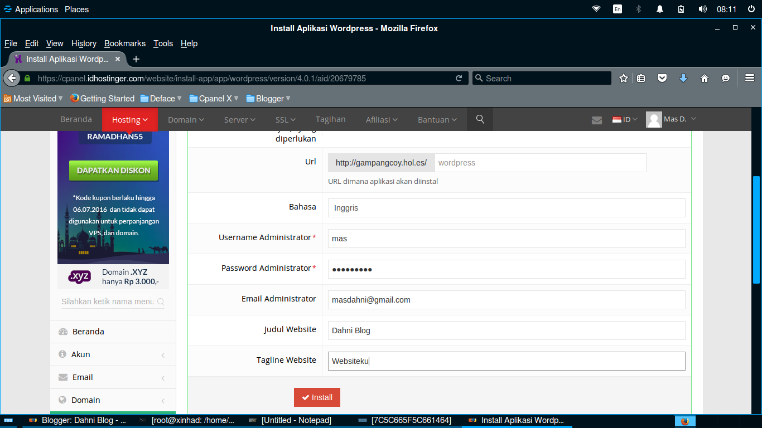This screenshot has width=762, height=428.
Task: Open the mail envelope icon in navbar
Action: click(597, 120)
